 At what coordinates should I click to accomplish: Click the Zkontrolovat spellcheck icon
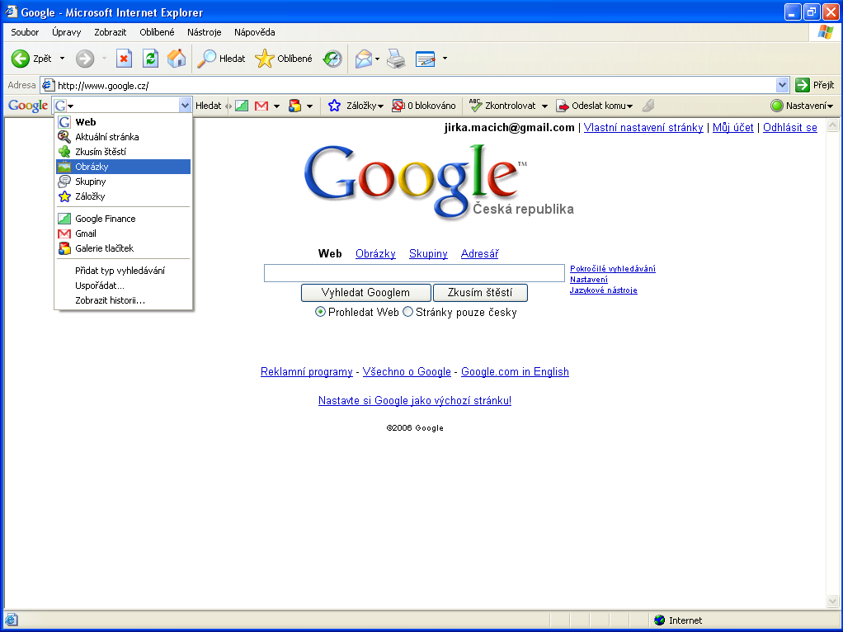[475, 106]
